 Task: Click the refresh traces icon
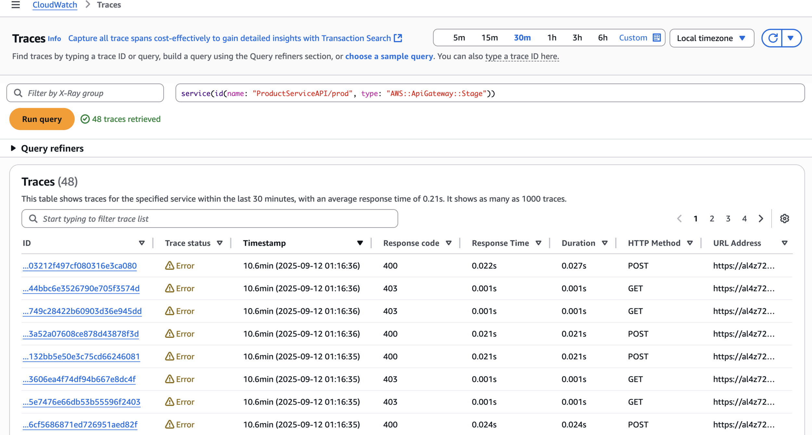(772, 38)
